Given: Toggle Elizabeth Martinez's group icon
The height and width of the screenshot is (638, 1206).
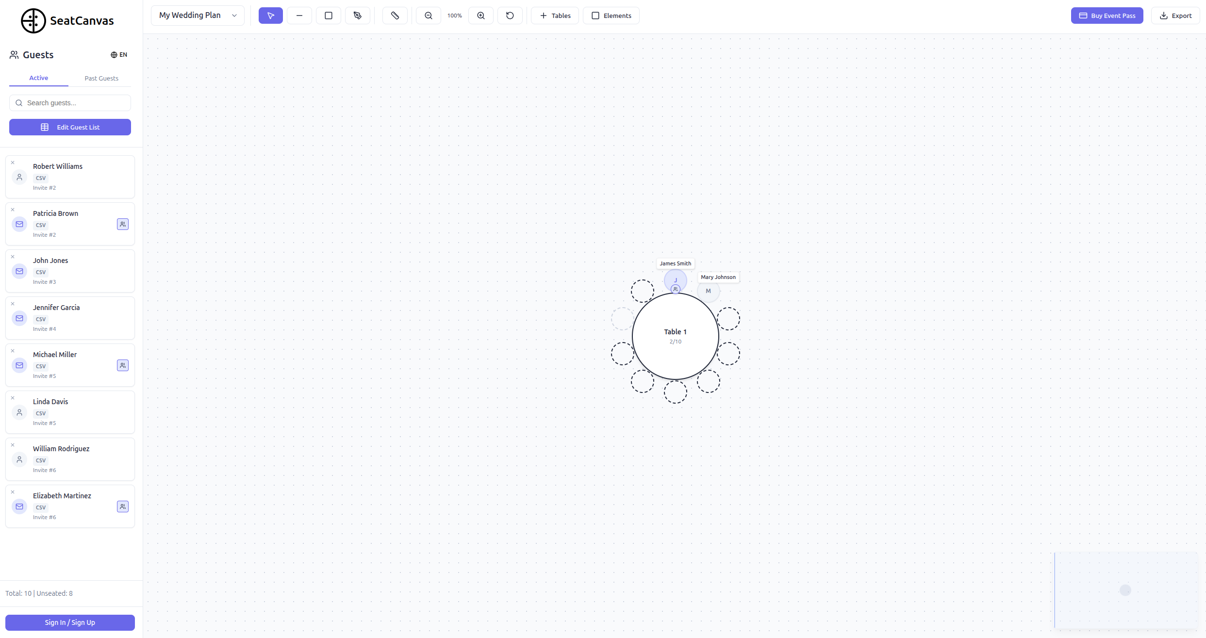Looking at the screenshot, I should (123, 507).
